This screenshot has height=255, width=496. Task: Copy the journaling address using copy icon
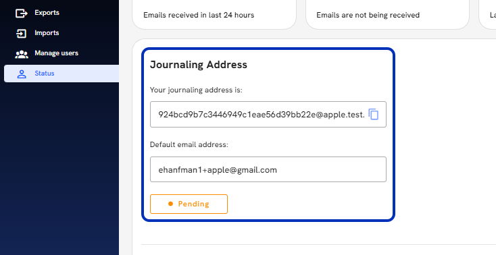pos(374,114)
